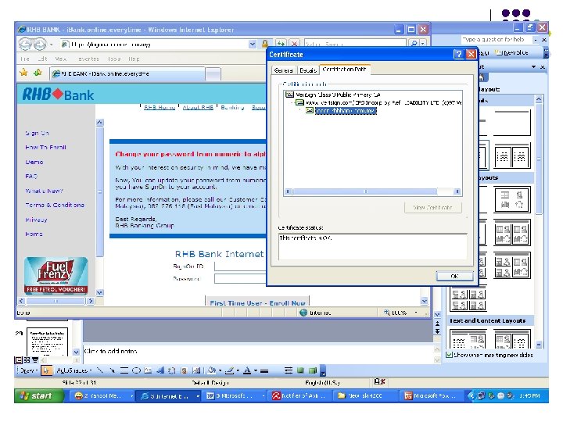Click the Home icon in Slide Layout pane
563x422 pixels.
pos(482,77)
